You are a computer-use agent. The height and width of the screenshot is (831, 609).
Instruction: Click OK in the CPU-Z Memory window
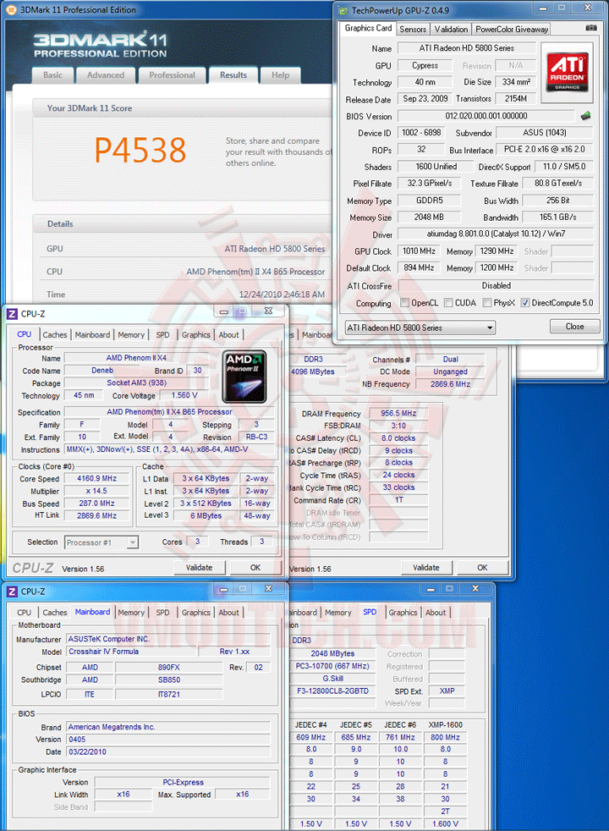pos(482,568)
